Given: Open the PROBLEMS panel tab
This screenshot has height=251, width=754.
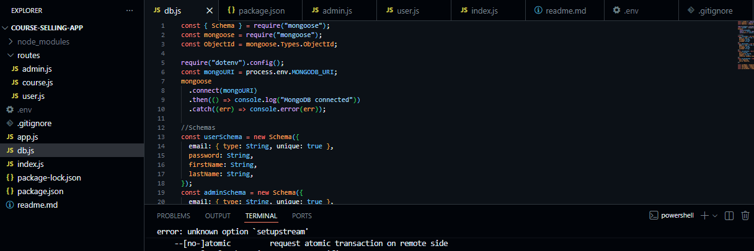Looking at the screenshot, I should pos(174,216).
